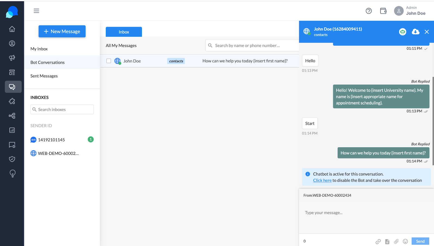
Task: Go to Home in the sidebar
Action: pos(12,29)
